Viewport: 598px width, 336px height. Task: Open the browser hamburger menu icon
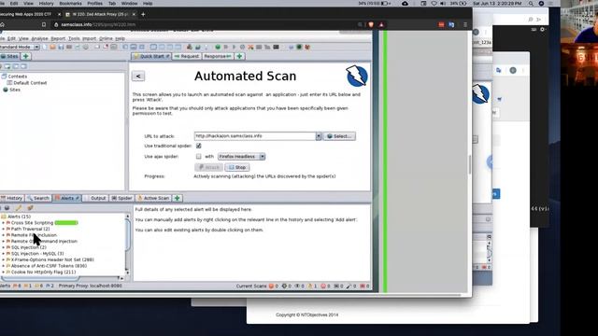click(x=465, y=24)
